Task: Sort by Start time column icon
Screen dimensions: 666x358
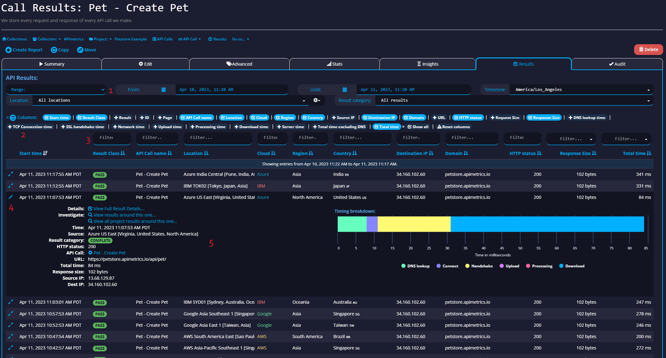Action: [x=45, y=153]
